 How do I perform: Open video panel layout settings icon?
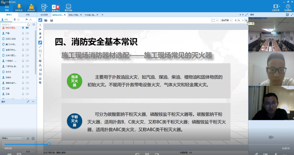pyautogui.click(x=287, y=15)
